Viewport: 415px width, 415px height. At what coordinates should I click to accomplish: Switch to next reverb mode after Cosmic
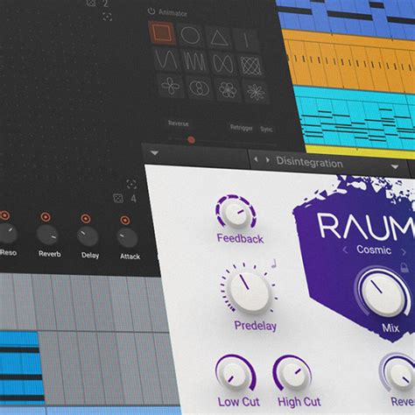tap(404, 252)
